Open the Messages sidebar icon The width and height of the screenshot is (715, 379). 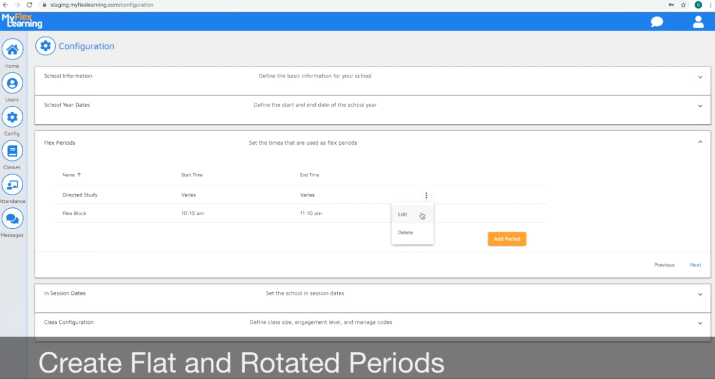[12, 219]
